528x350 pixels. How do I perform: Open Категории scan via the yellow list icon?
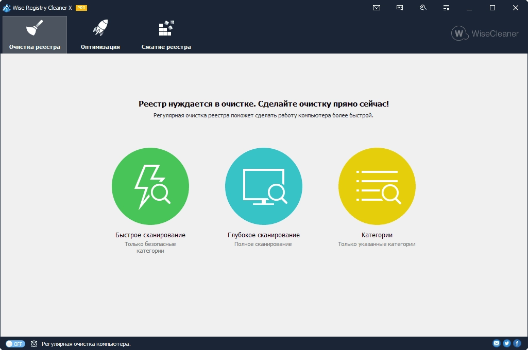[377, 186]
